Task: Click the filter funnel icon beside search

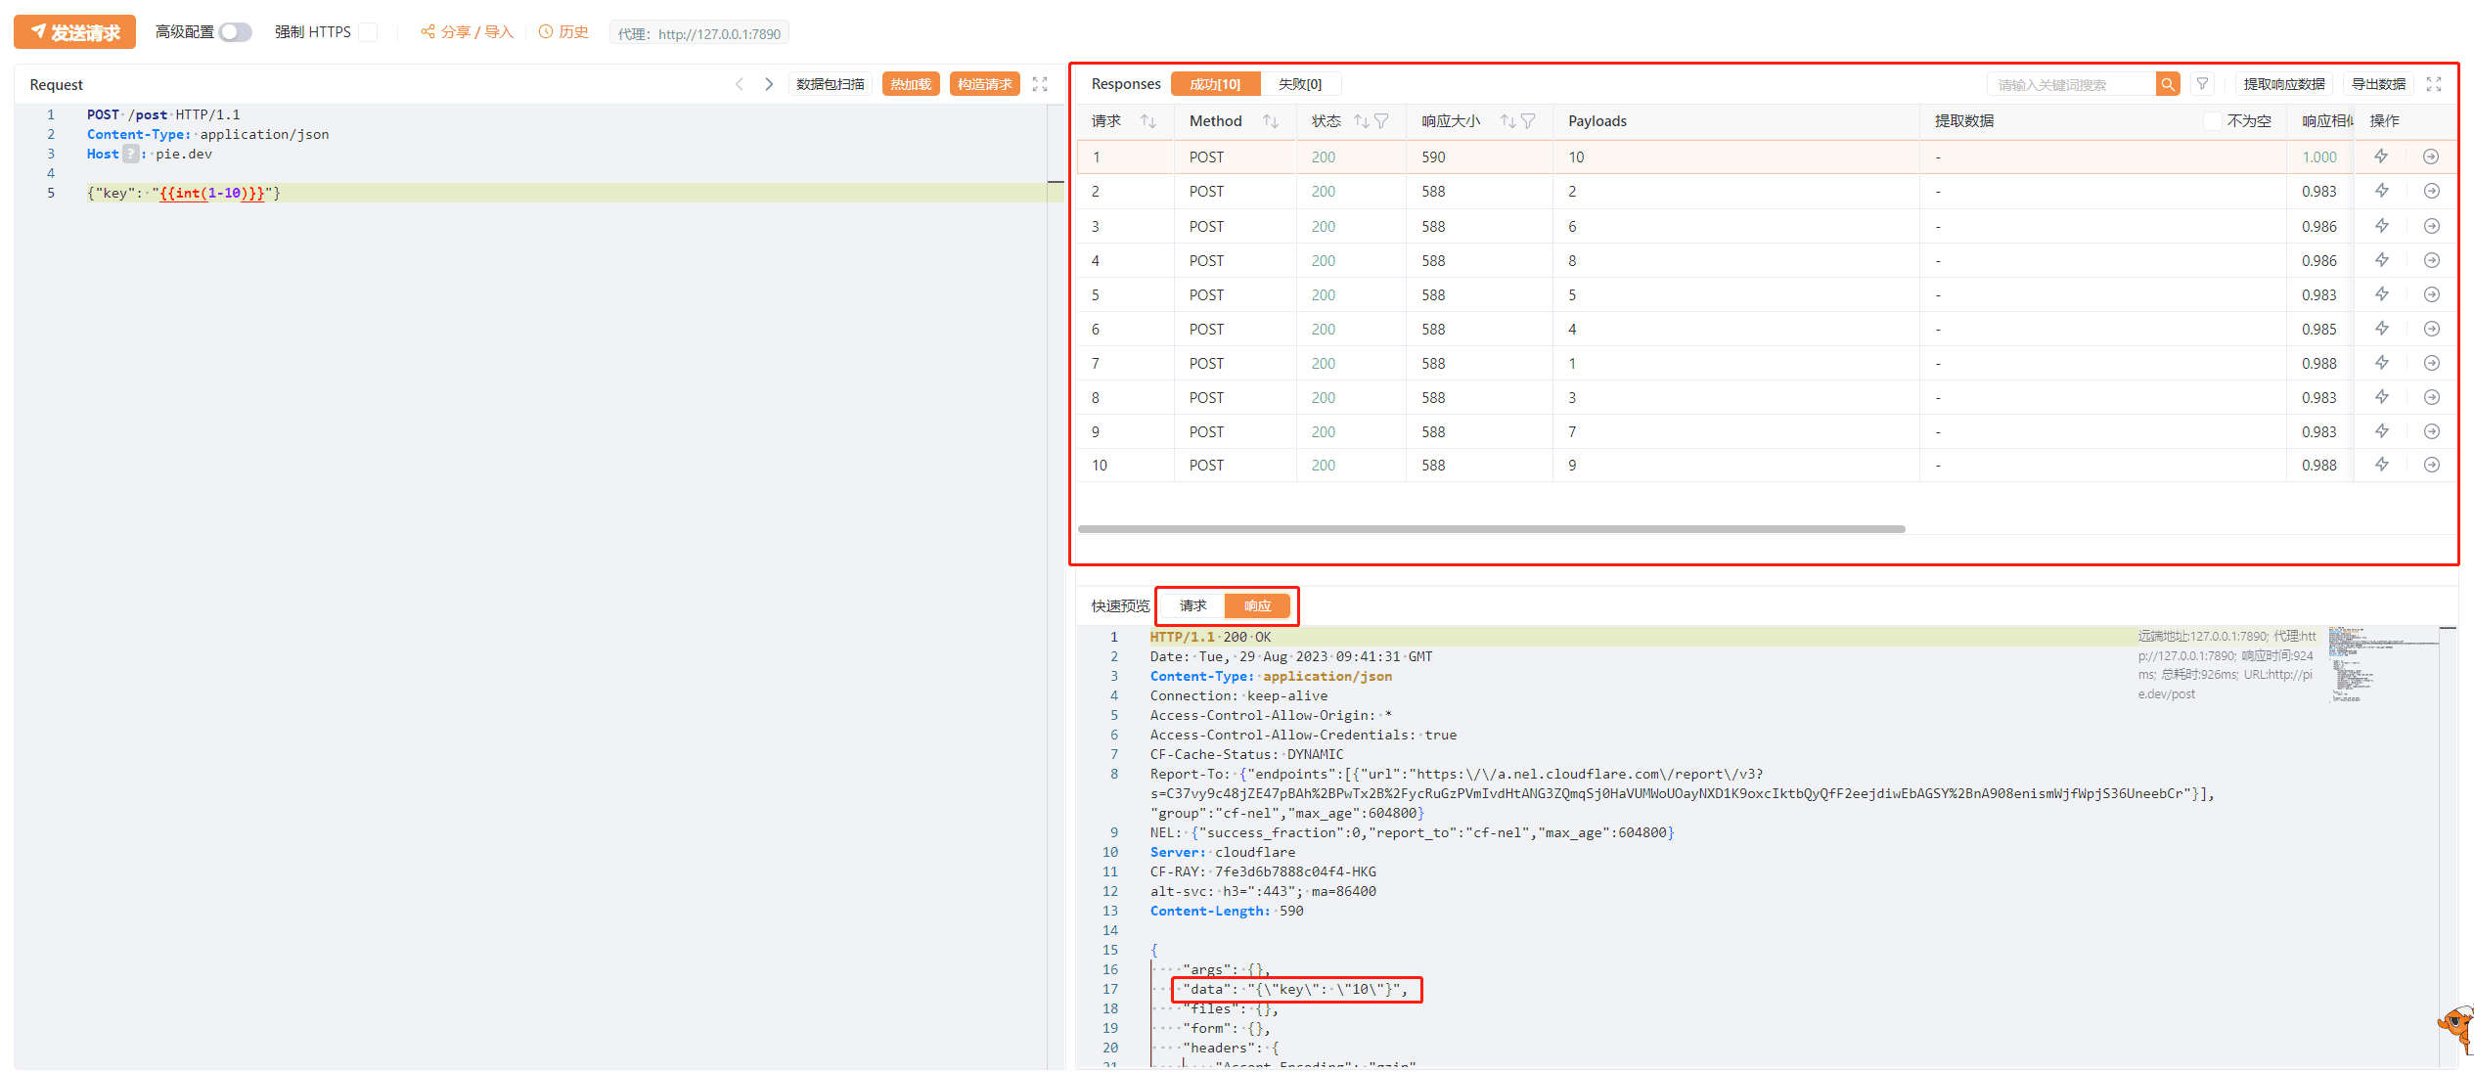Action: click(x=2202, y=84)
